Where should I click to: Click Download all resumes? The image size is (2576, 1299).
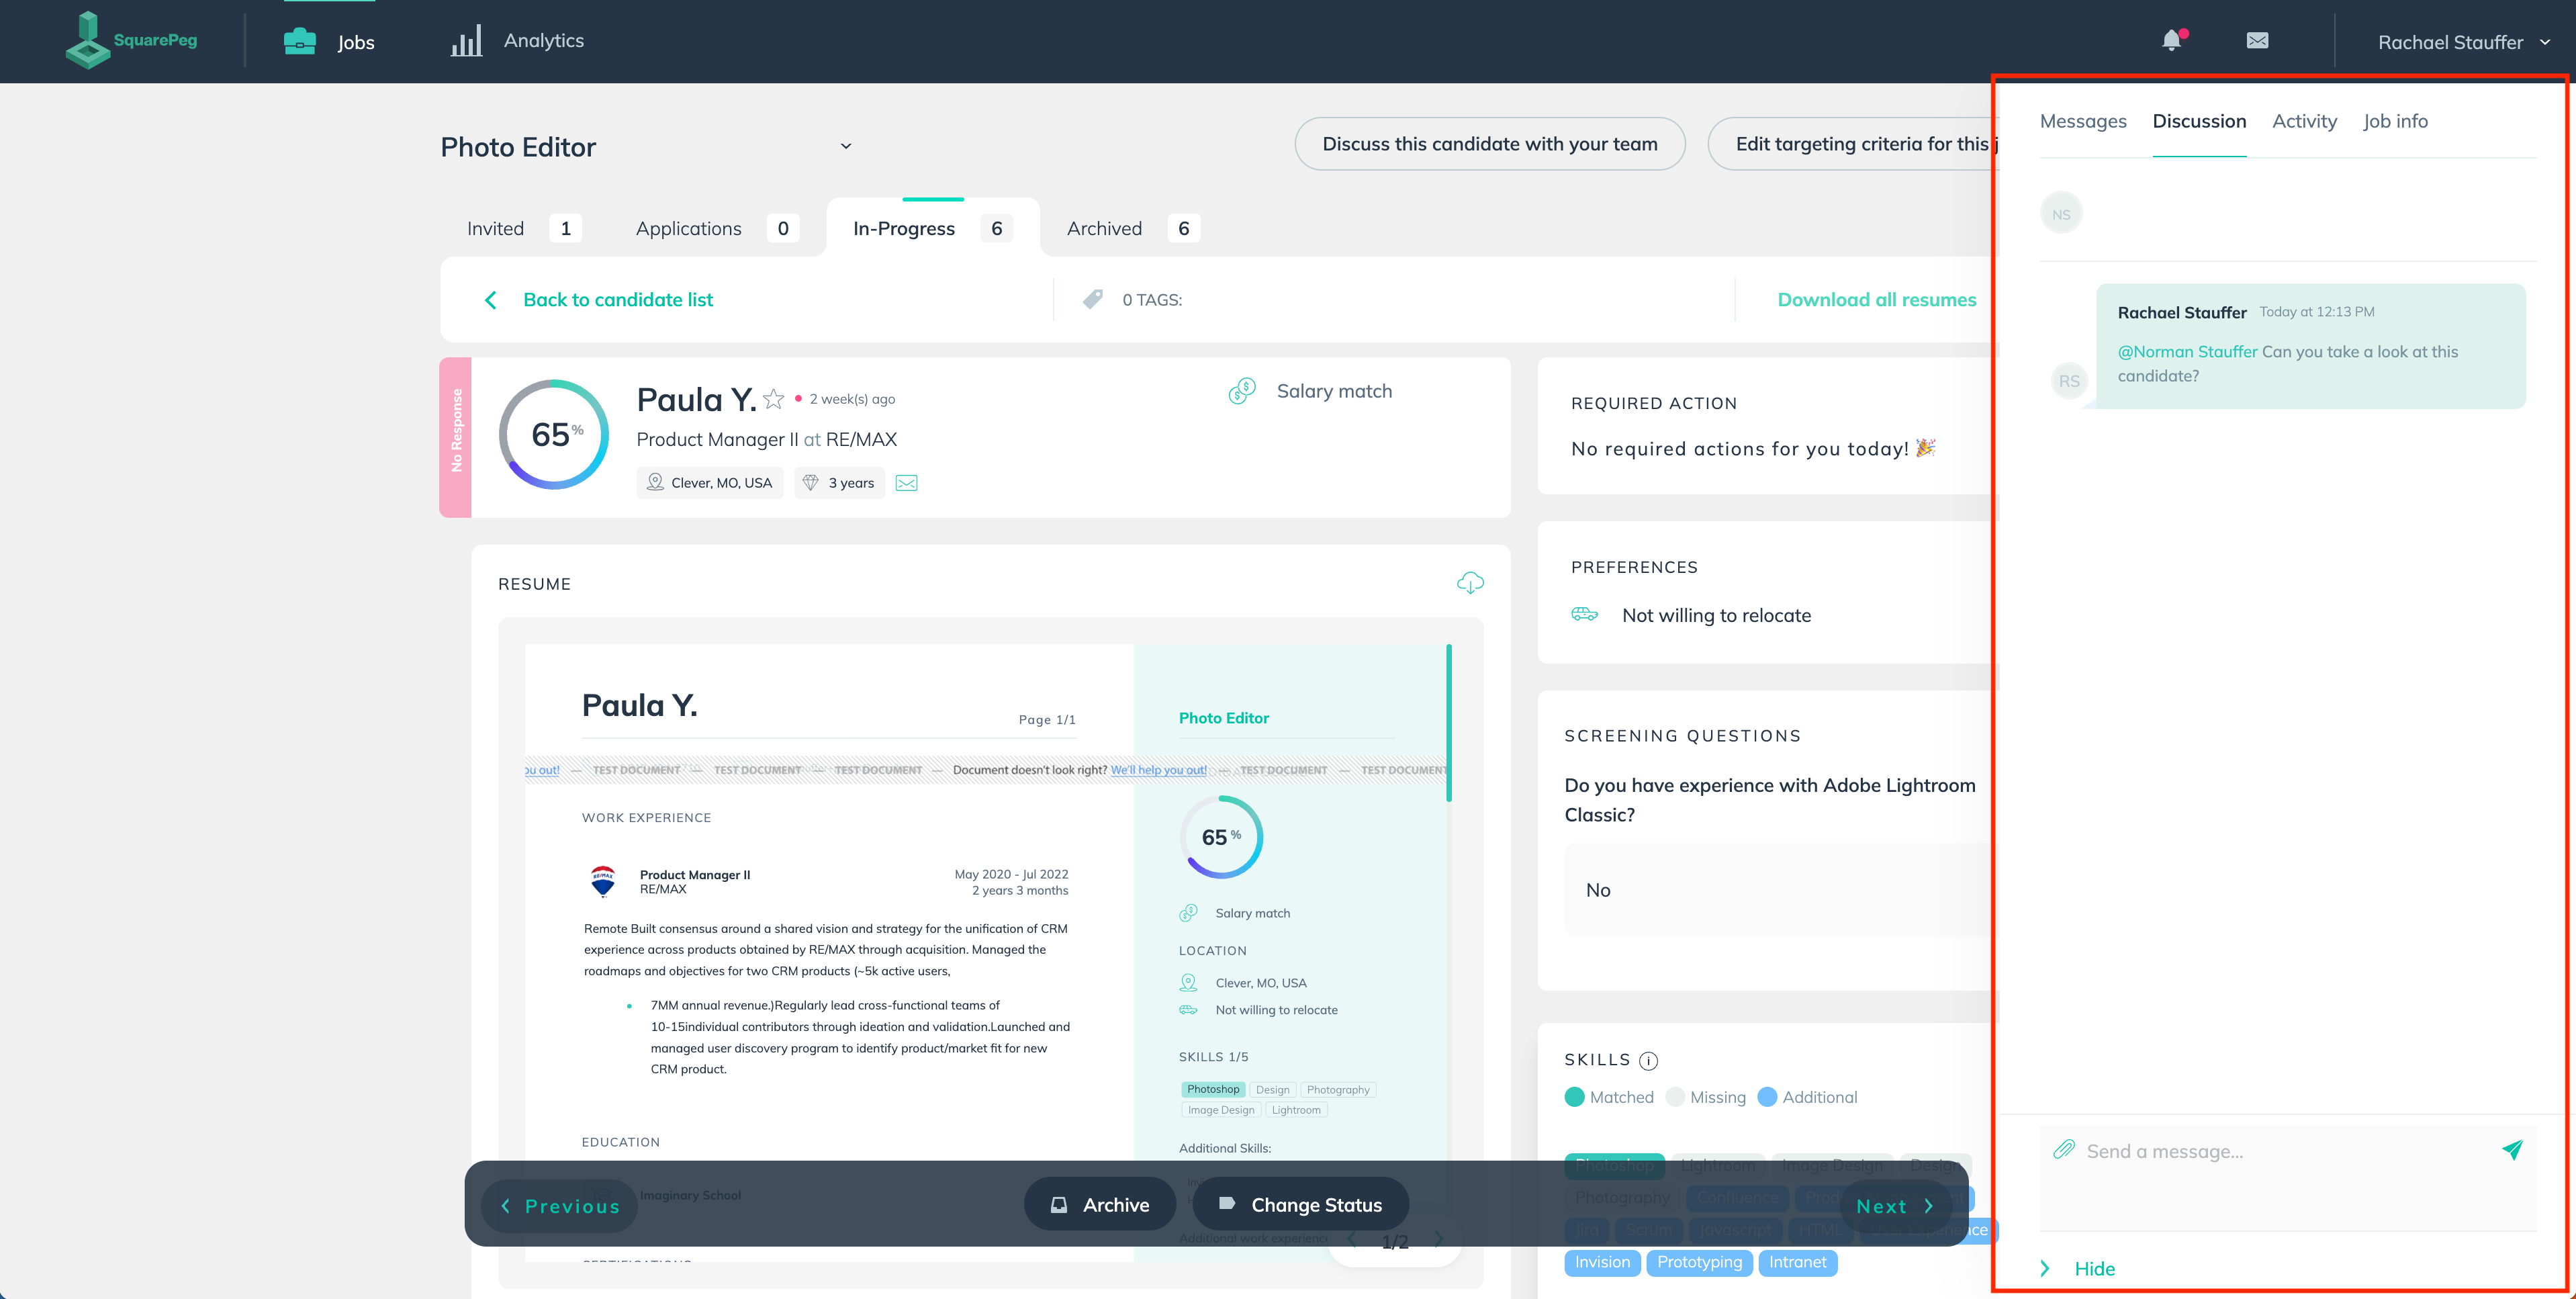point(1876,300)
